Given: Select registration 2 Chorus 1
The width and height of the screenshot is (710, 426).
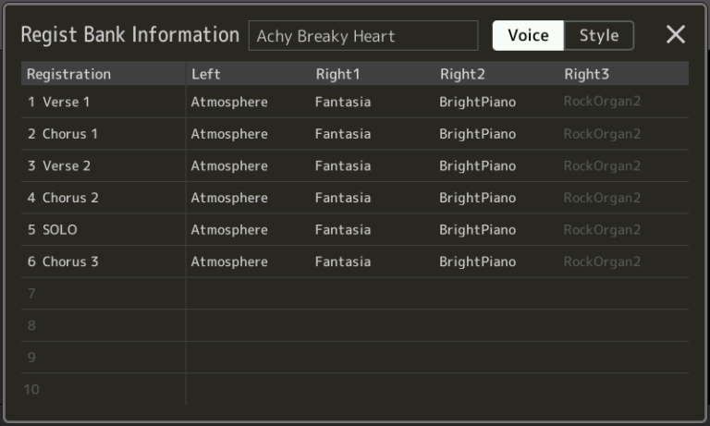Looking at the screenshot, I should coord(63,134).
